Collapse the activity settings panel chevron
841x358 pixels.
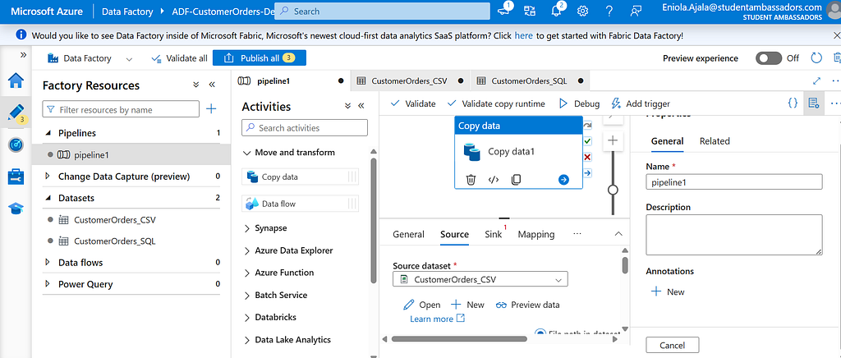click(618, 234)
